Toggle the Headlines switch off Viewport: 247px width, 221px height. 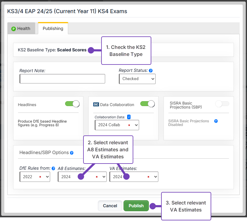(72, 104)
